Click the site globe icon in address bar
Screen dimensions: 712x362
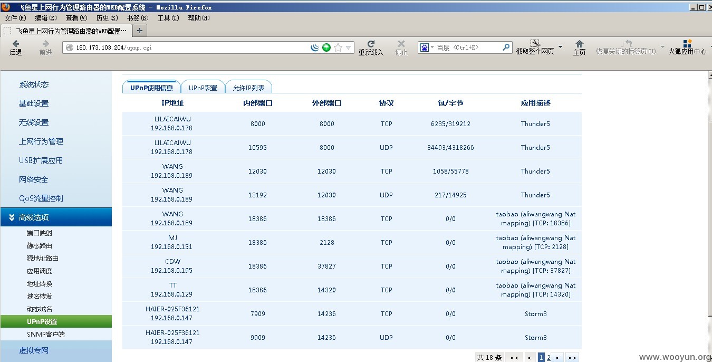[69, 47]
